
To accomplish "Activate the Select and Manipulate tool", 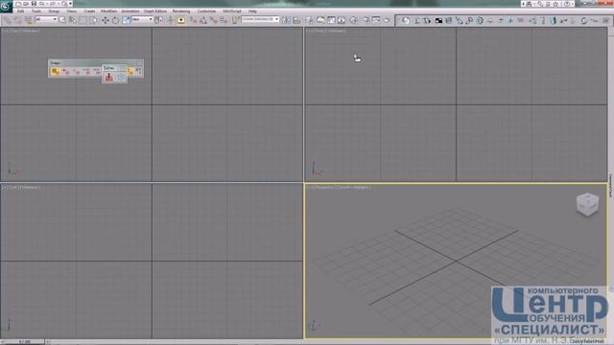I will pos(171,19).
